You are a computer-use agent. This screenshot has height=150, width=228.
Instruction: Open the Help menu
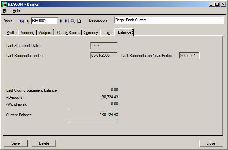pyautogui.click(x=16, y=11)
